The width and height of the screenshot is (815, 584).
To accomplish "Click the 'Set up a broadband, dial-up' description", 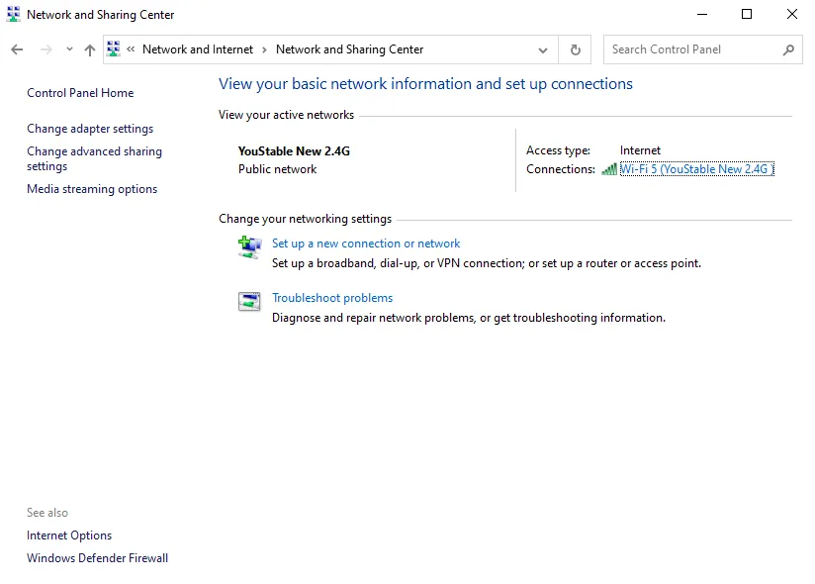I will coord(486,263).
